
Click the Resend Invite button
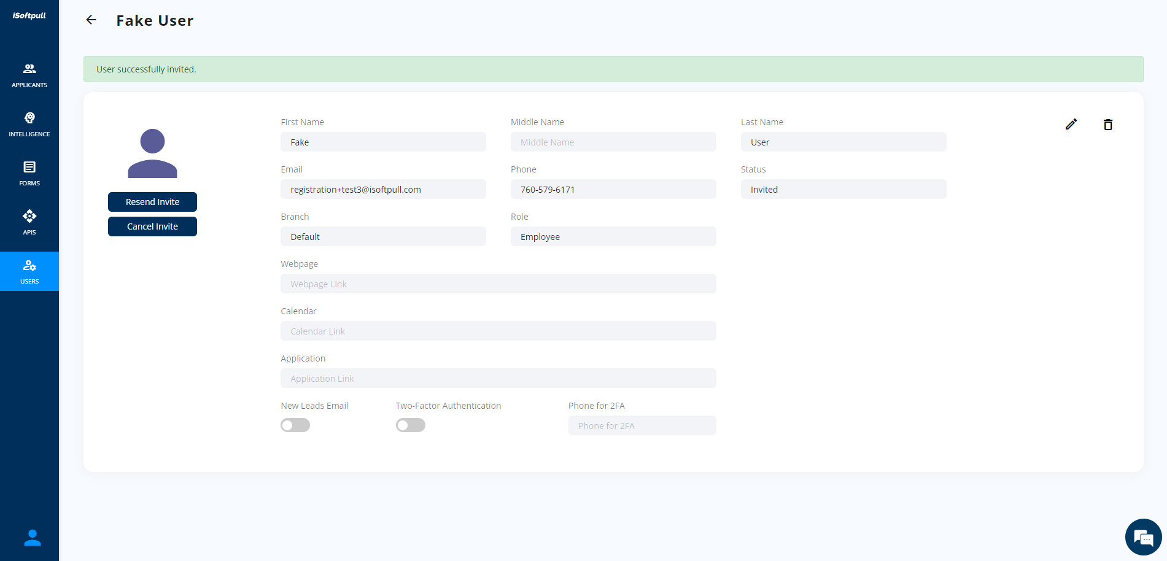(x=152, y=202)
